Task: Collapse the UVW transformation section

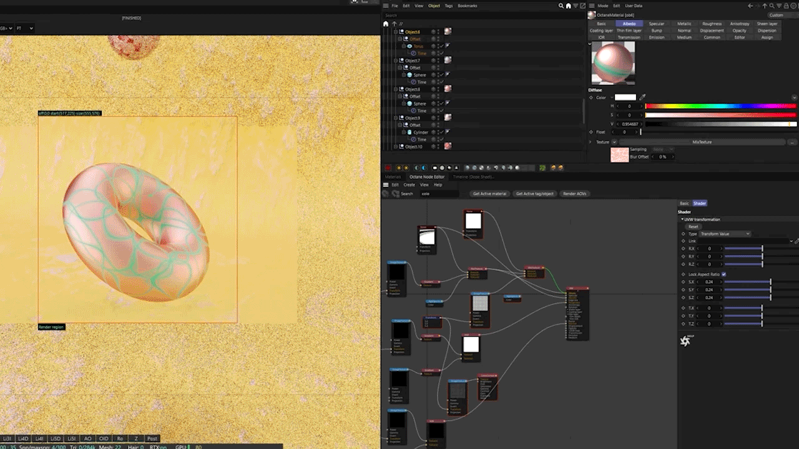Action: (682, 220)
